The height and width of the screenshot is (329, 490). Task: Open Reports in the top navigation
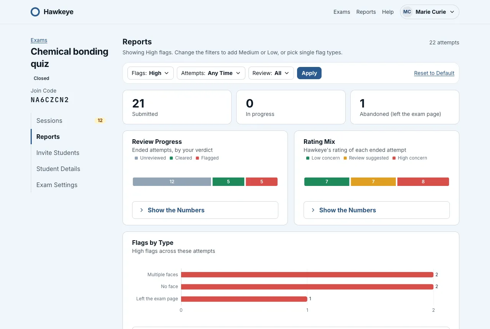[366, 12]
